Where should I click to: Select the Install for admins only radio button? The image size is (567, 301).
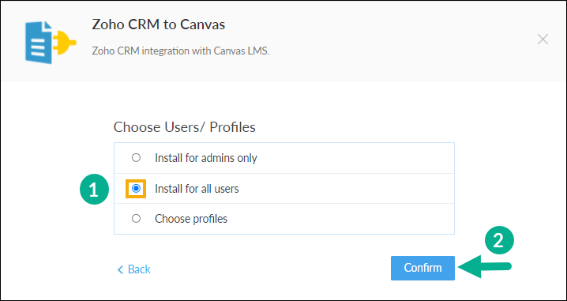click(136, 158)
